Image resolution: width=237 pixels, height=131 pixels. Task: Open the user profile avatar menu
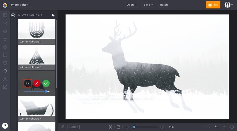[x=228, y=5]
